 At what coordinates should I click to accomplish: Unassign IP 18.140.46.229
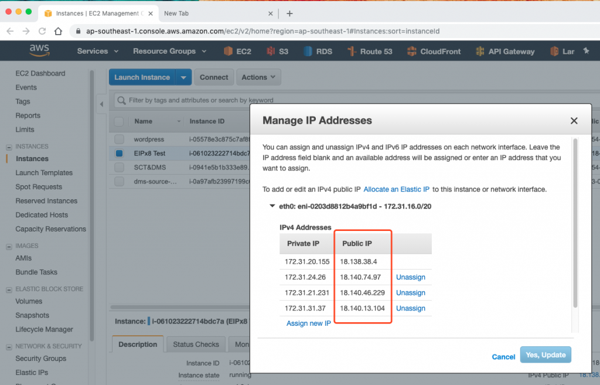pyautogui.click(x=411, y=293)
